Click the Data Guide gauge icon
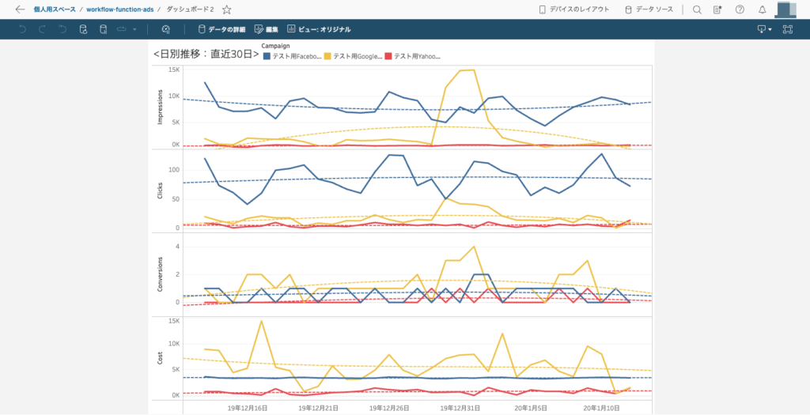Viewport: 810px width, 415px height. [x=165, y=29]
